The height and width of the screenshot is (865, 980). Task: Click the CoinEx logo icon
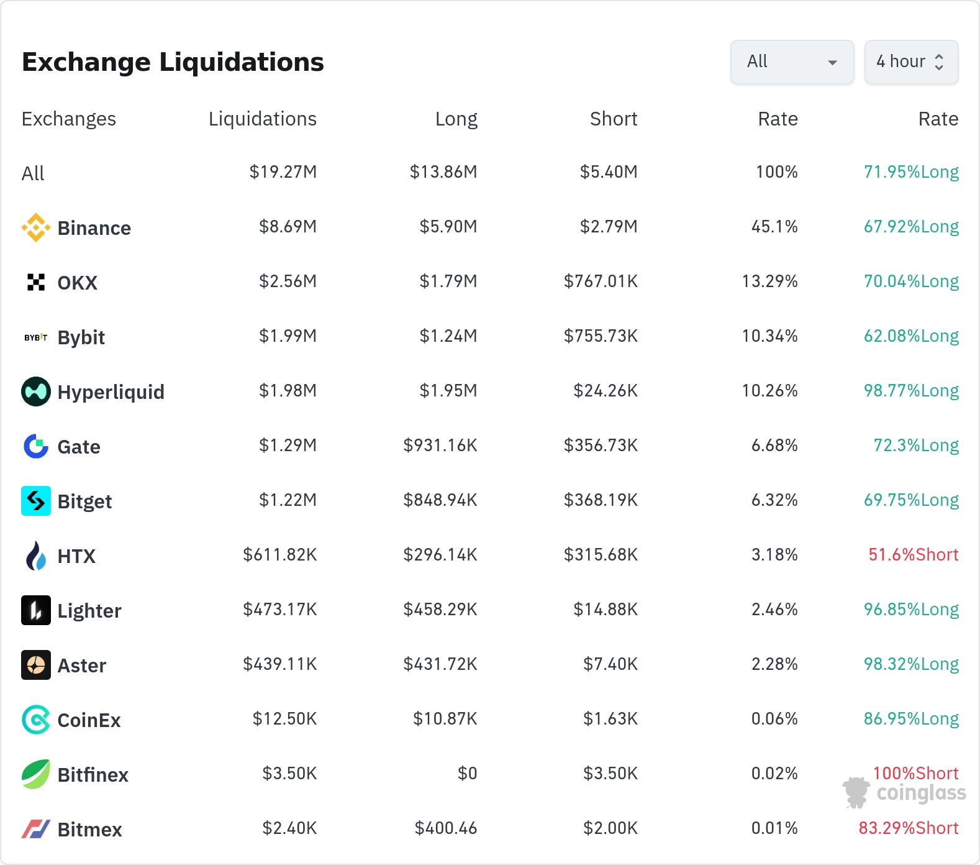point(36,720)
